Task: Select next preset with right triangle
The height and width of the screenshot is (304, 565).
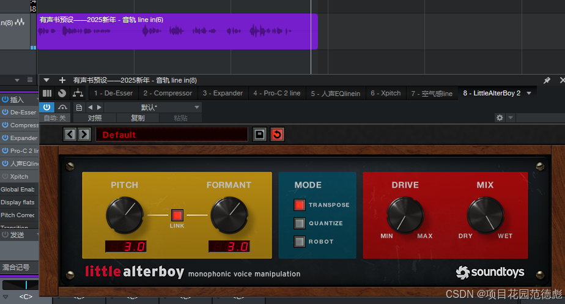Action: tap(99, 107)
